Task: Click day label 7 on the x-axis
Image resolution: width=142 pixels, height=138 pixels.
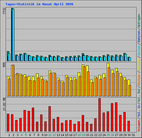Action: click(34, 135)
